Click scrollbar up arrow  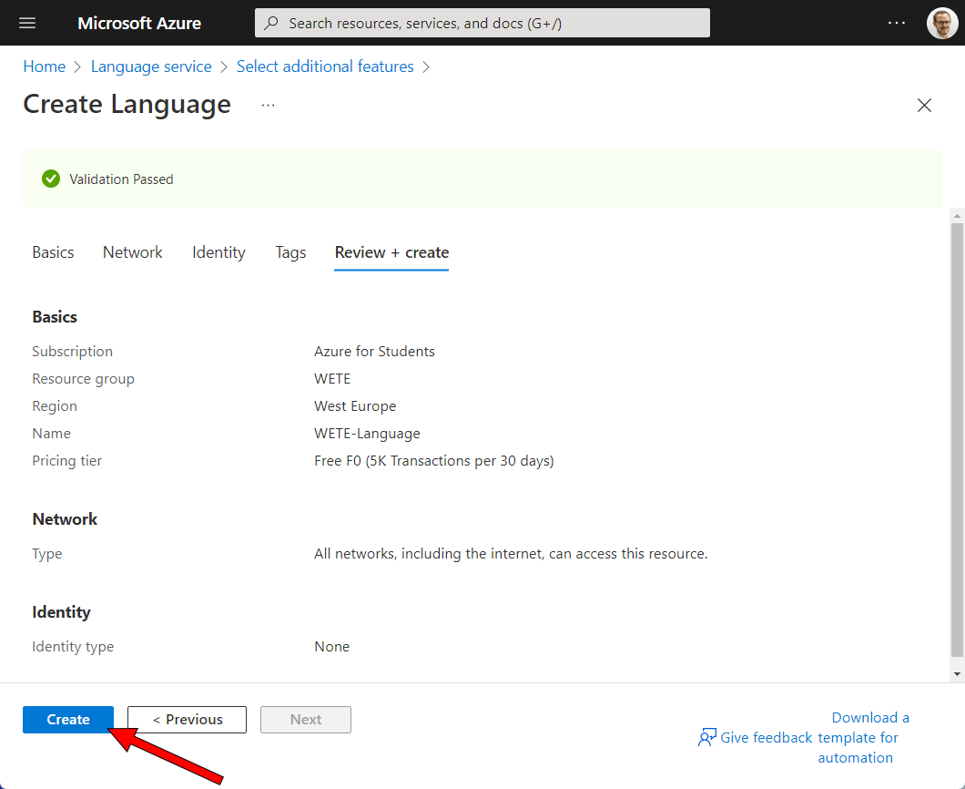pyautogui.click(x=957, y=216)
